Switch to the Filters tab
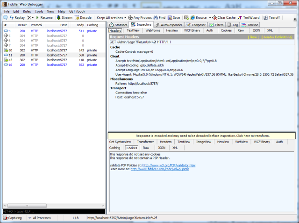The width and height of the screenshot is (299, 223). tap(216, 25)
